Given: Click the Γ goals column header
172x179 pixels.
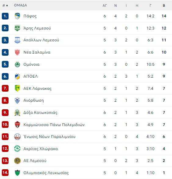Looking at the screenshot, I should (x=150, y=5).
